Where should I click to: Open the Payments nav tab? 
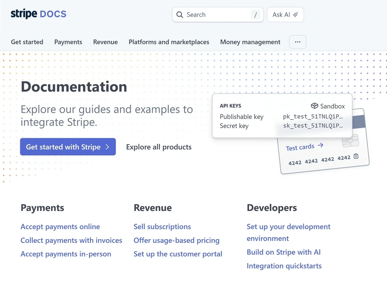coord(68,42)
